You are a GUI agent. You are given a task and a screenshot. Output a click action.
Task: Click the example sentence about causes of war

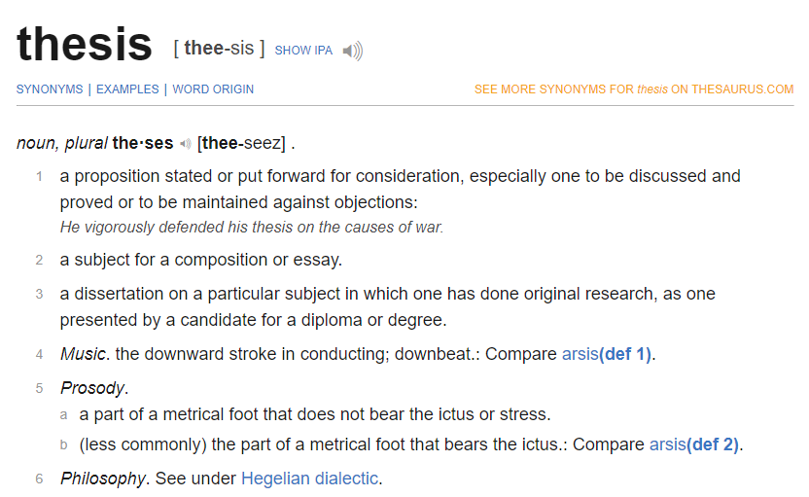[x=251, y=228]
